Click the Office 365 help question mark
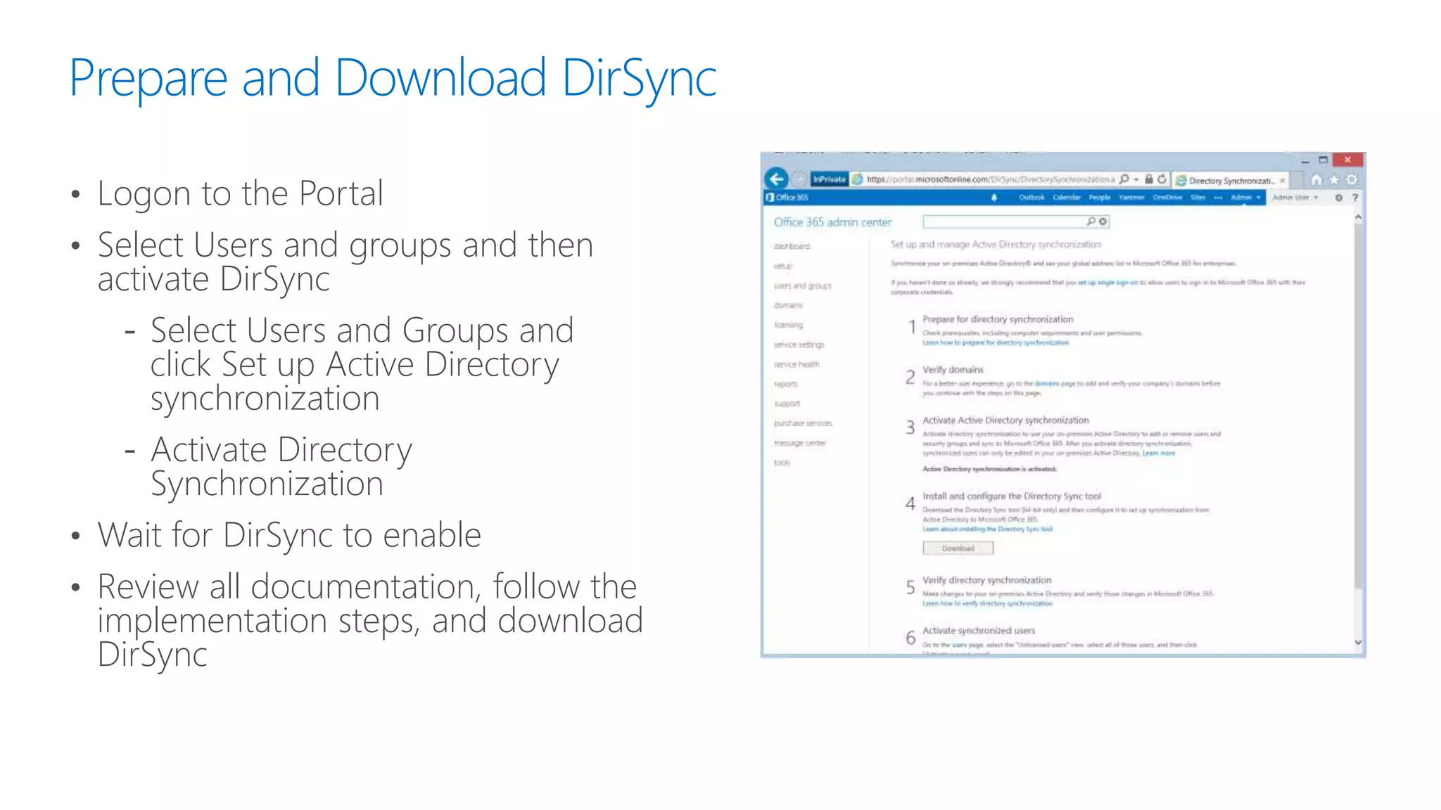The height and width of the screenshot is (810, 1441). tap(1355, 198)
